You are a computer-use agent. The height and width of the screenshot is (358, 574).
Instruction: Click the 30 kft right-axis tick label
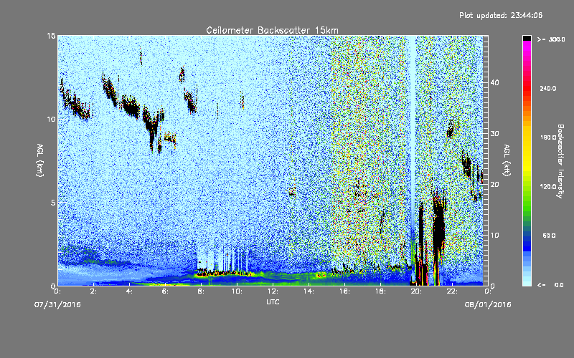pos(494,134)
